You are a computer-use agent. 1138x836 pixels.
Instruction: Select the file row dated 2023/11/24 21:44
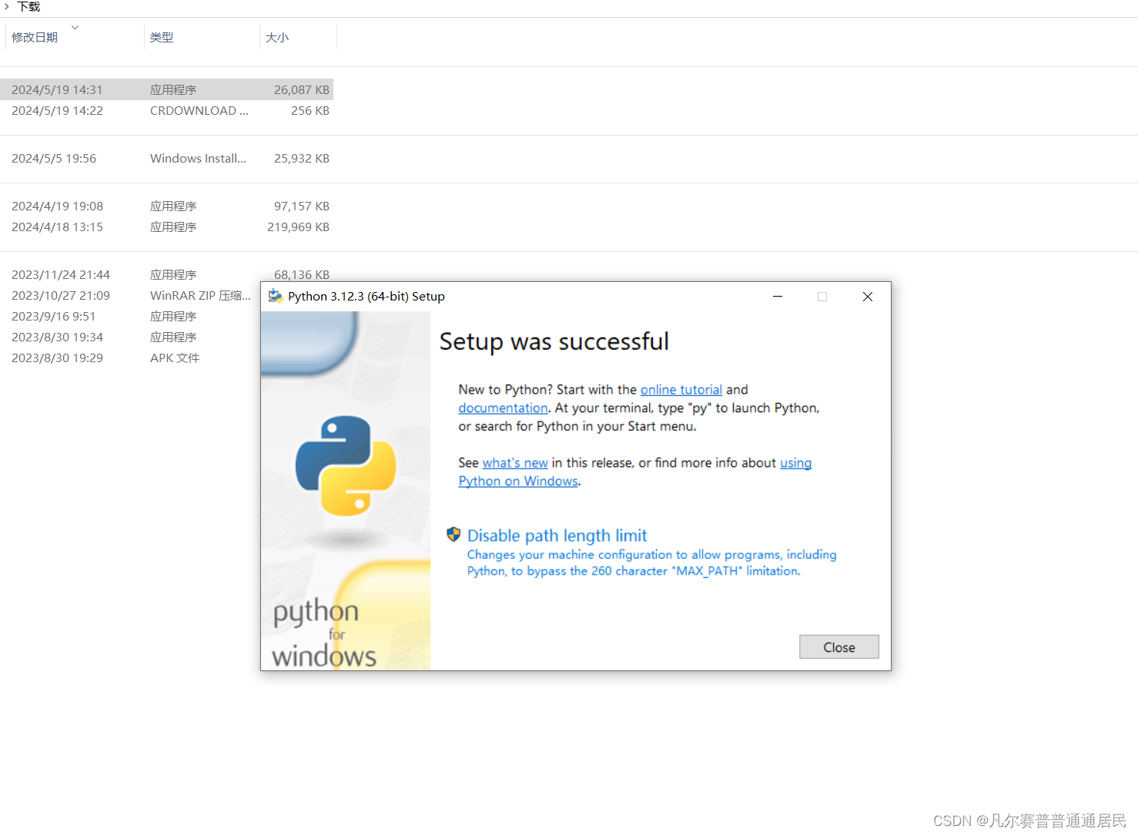point(166,274)
